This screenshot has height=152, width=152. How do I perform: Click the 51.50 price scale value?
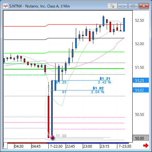(140, 68)
